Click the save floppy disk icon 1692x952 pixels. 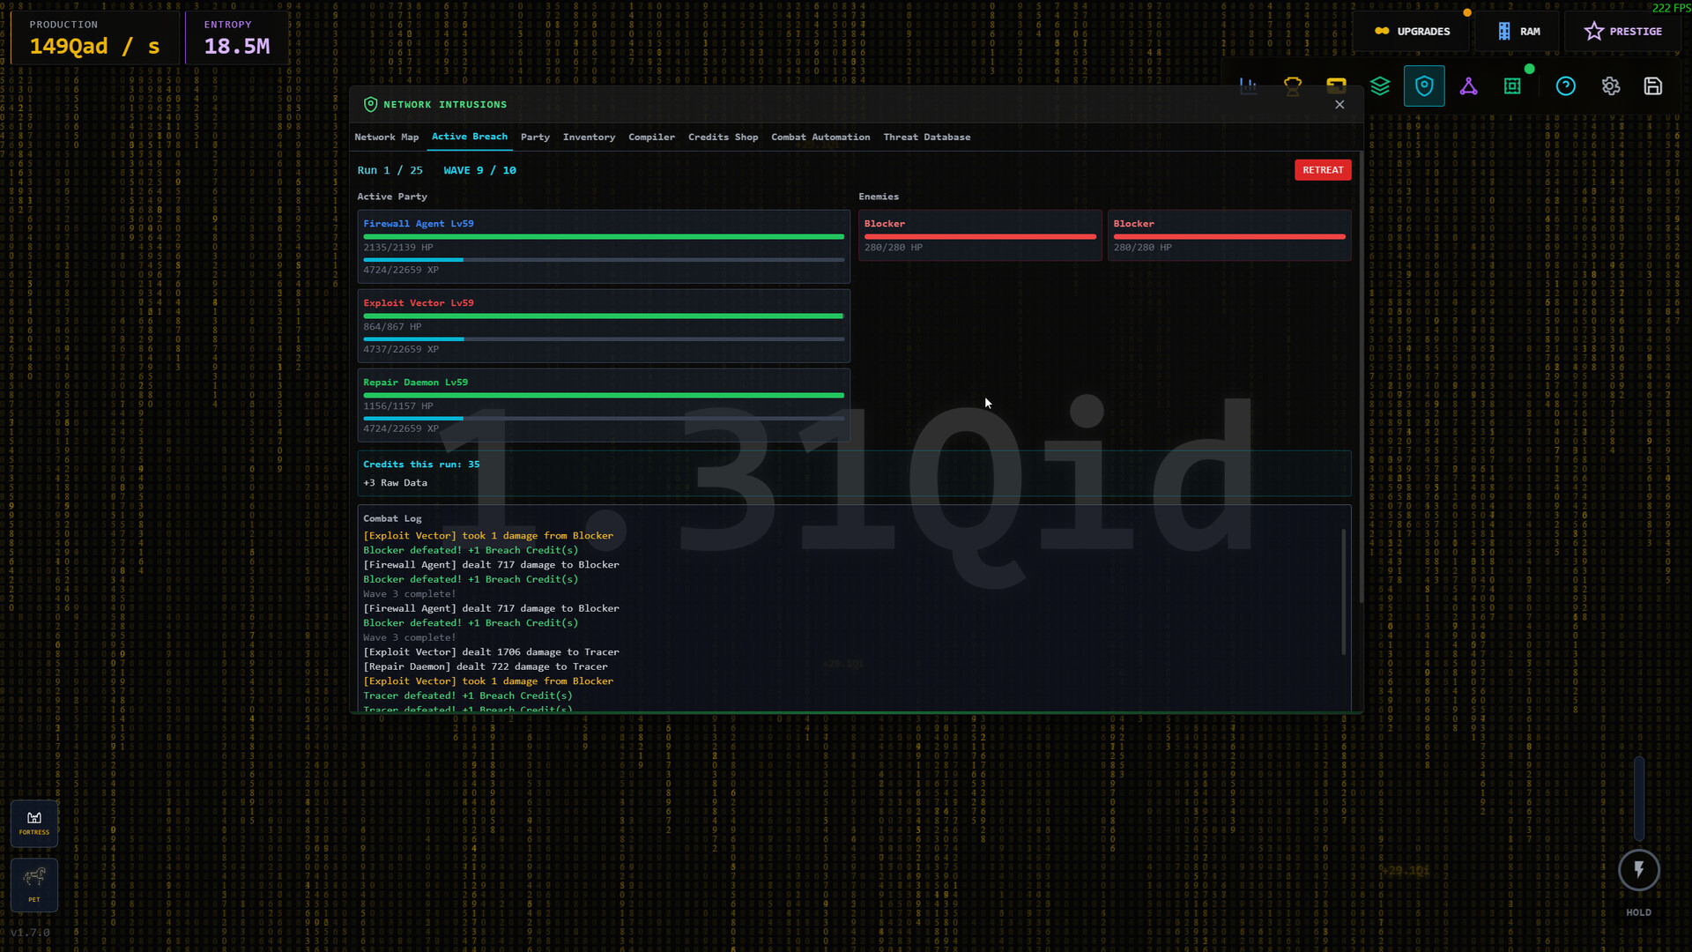[1653, 86]
